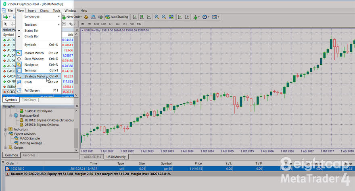Open the Insert menu
355x191 pixels.
tap(32, 10)
